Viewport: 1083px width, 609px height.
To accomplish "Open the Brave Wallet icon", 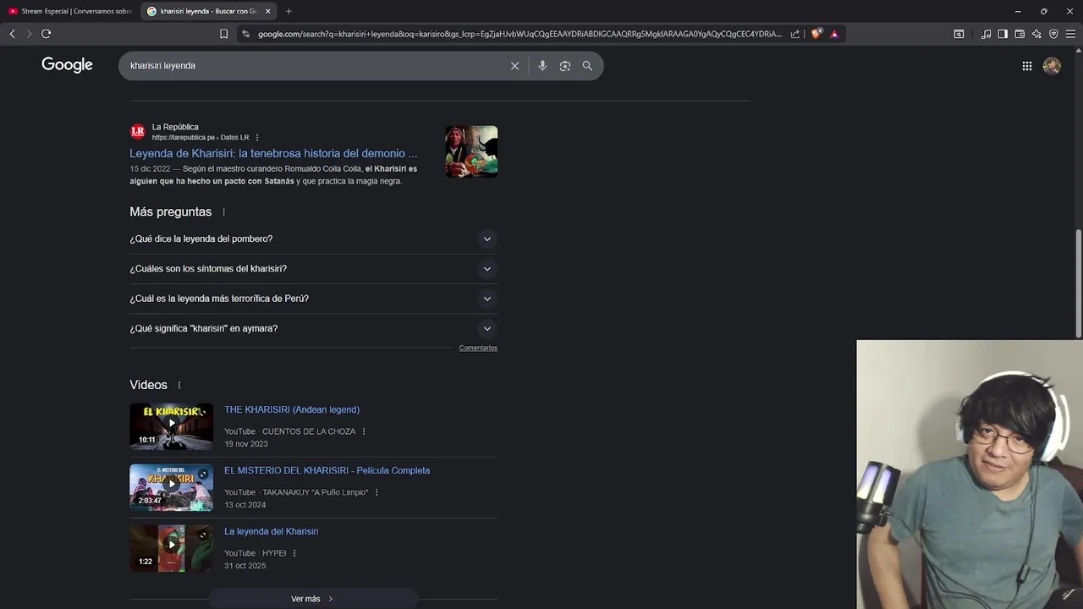I will coord(1020,34).
